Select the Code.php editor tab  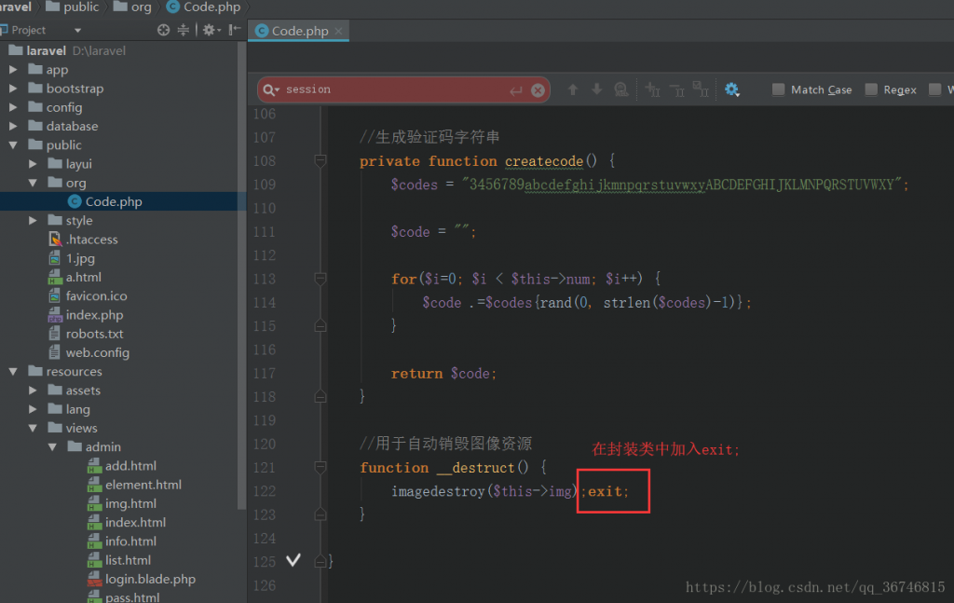click(299, 31)
